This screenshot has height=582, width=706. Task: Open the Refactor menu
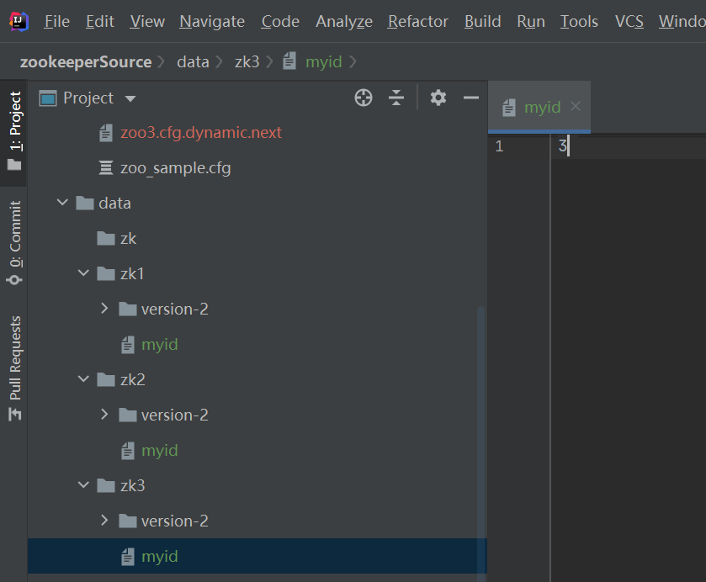coord(418,21)
